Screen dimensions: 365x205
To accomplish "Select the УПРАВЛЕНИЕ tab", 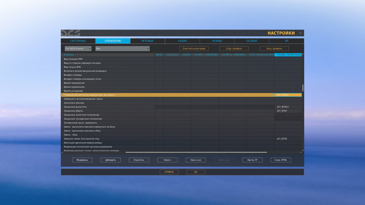I will click(x=113, y=41).
